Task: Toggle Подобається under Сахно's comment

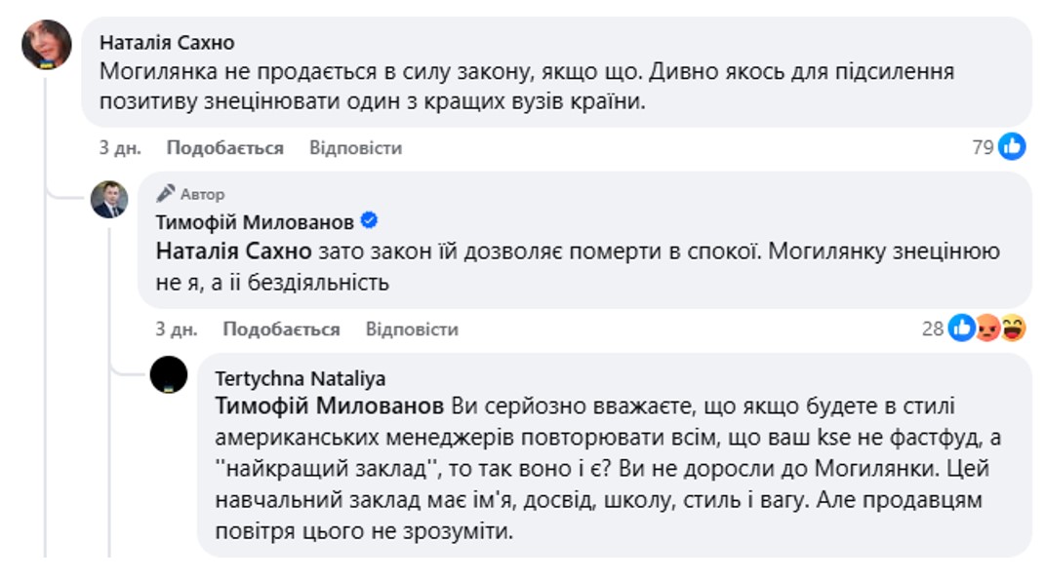Action: [x=224, y=148]
